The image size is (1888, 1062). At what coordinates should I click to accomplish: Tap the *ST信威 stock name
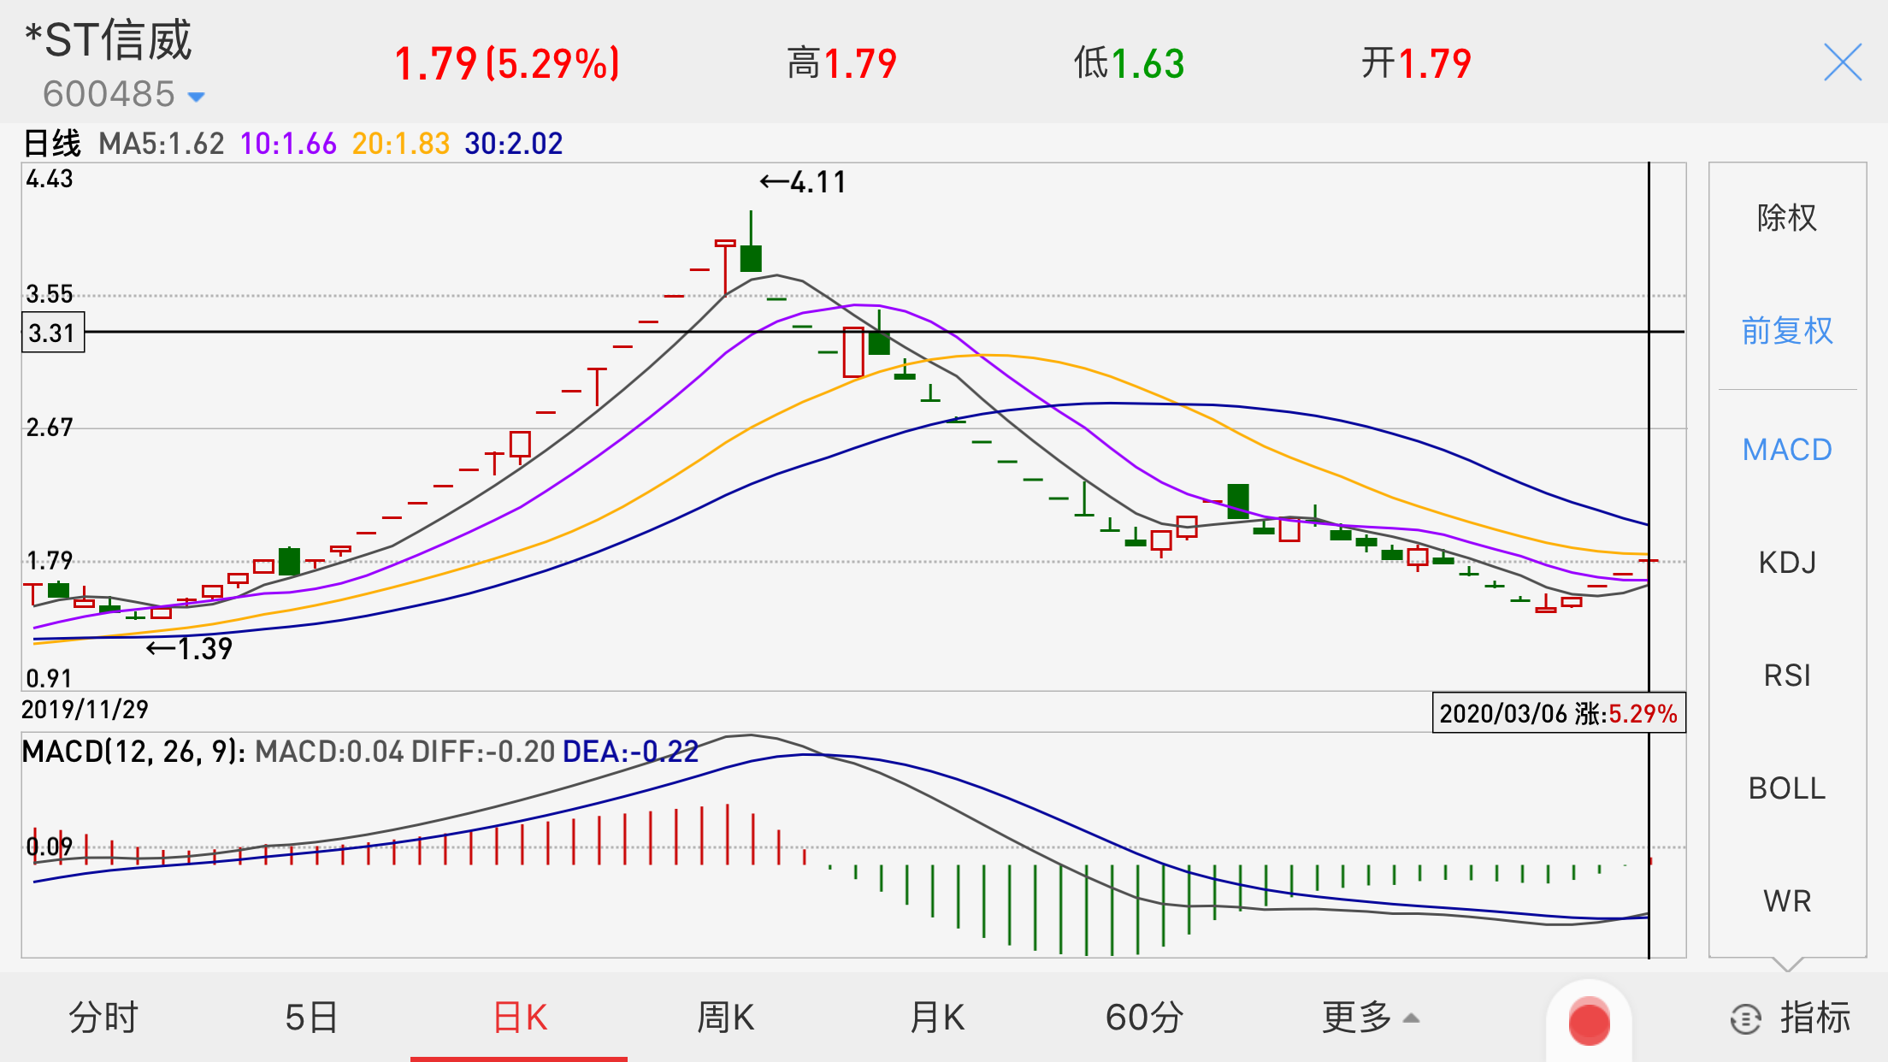tap(109, 40)
